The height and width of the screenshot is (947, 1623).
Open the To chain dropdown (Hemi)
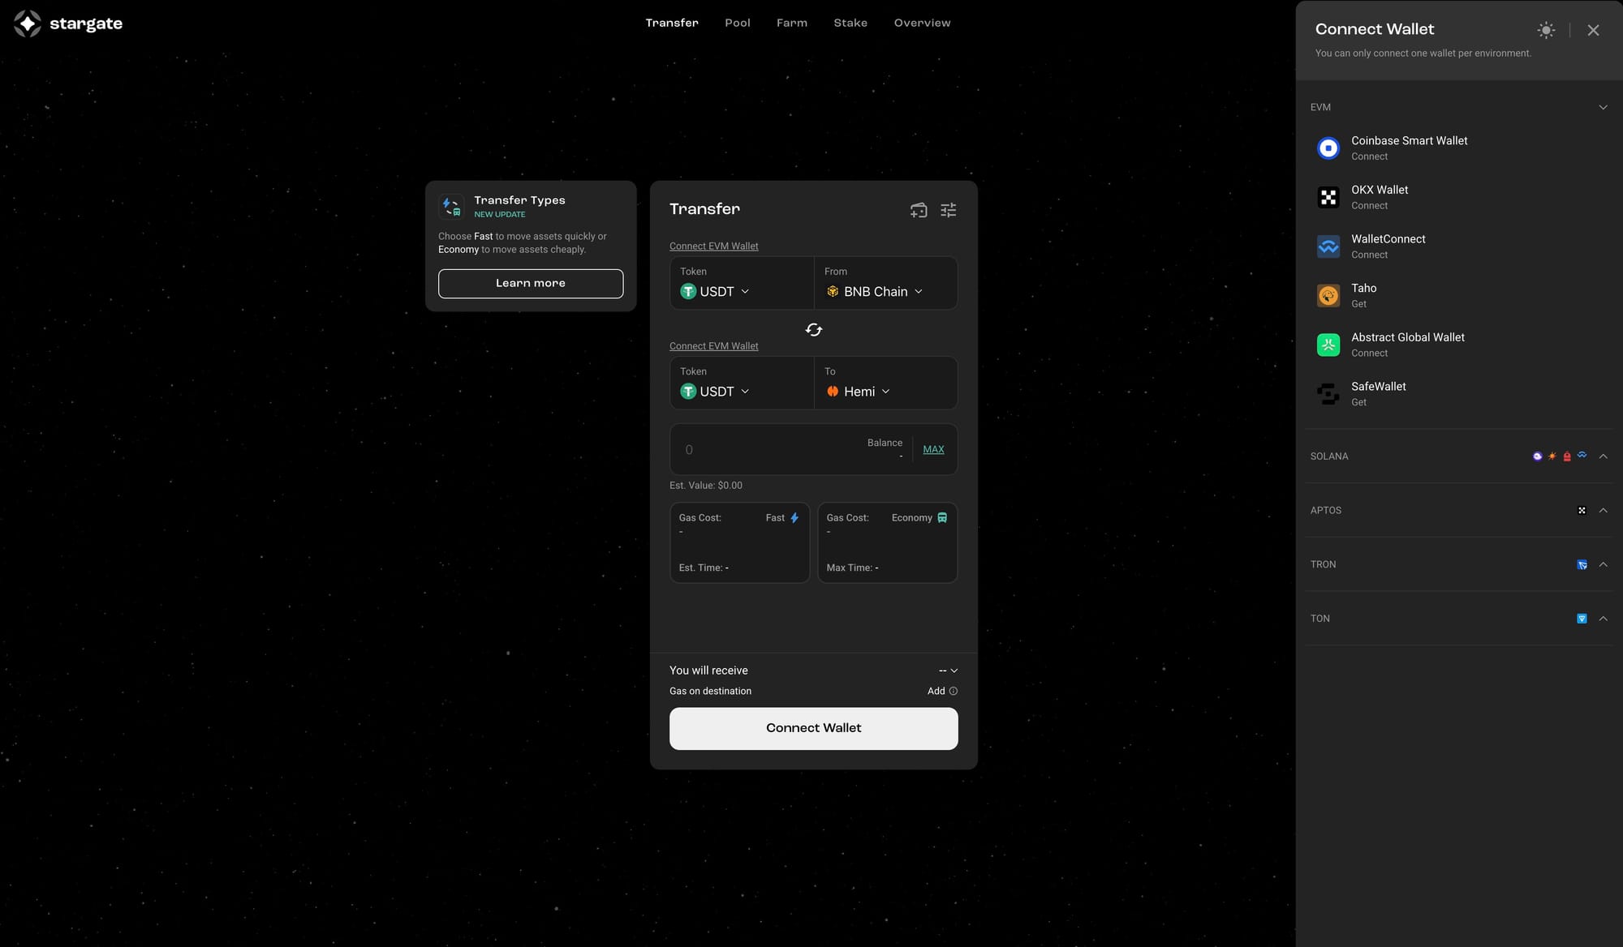point(859,392)
